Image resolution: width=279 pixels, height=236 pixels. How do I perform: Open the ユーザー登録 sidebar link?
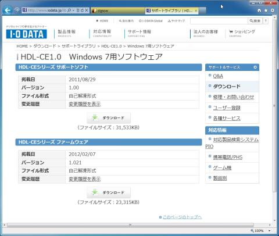pos(227,108)
